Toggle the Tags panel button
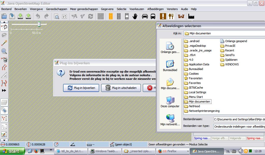The image size is (265, 155). point(4,111)
